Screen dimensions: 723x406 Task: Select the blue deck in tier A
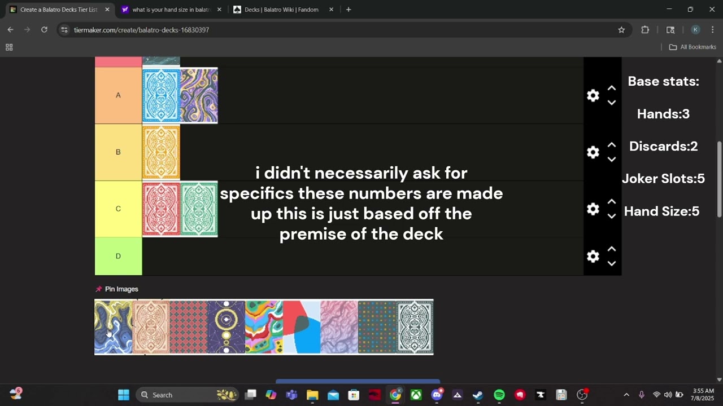pos(161,95)
